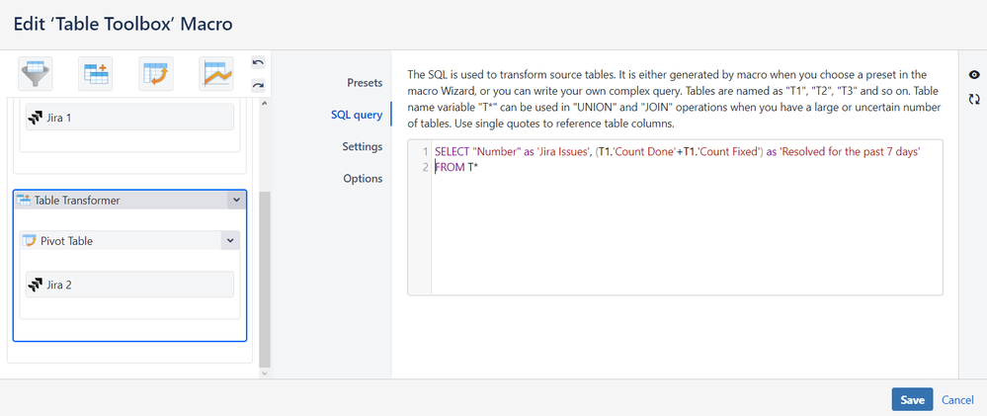Go to the Options tab
Viewport: 987px width, 416px height.
point(363,179)
